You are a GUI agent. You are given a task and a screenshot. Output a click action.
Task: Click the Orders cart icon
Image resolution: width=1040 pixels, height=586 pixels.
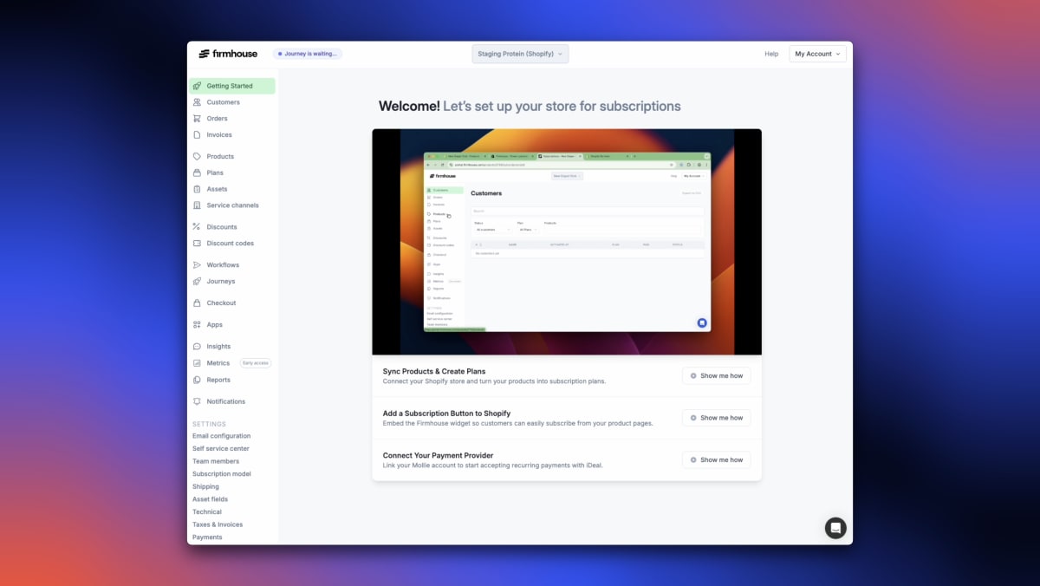click(x=198, y=119)
